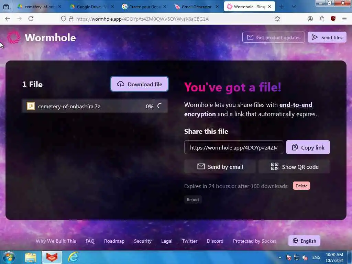352x264 pixels.
Task: Switch to the cemetery-of-onb browser tab
Action: (x=39, y=7)
